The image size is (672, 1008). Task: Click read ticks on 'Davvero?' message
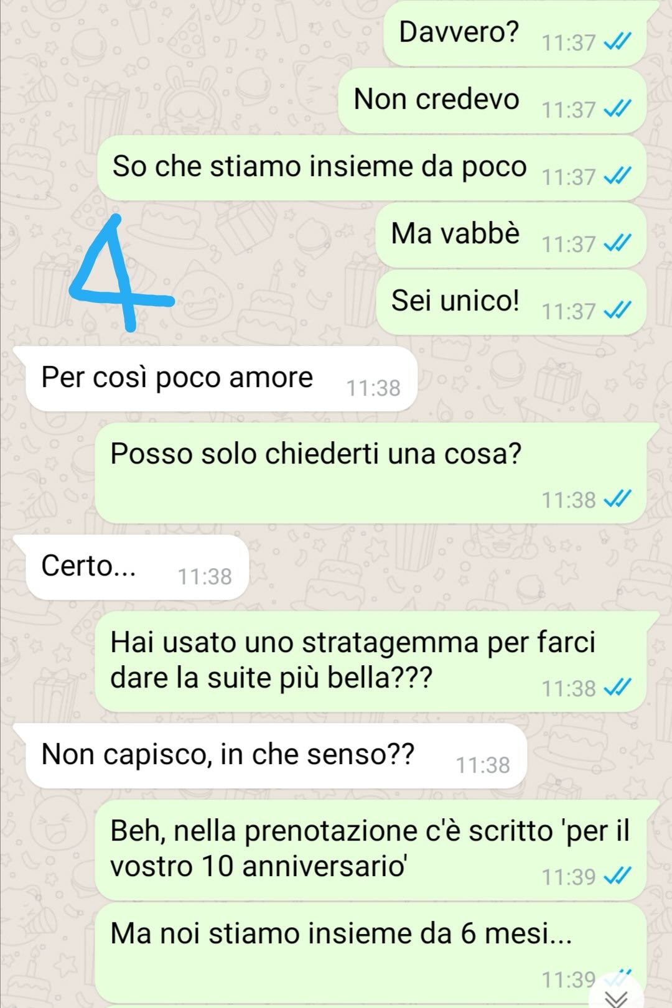618,42
